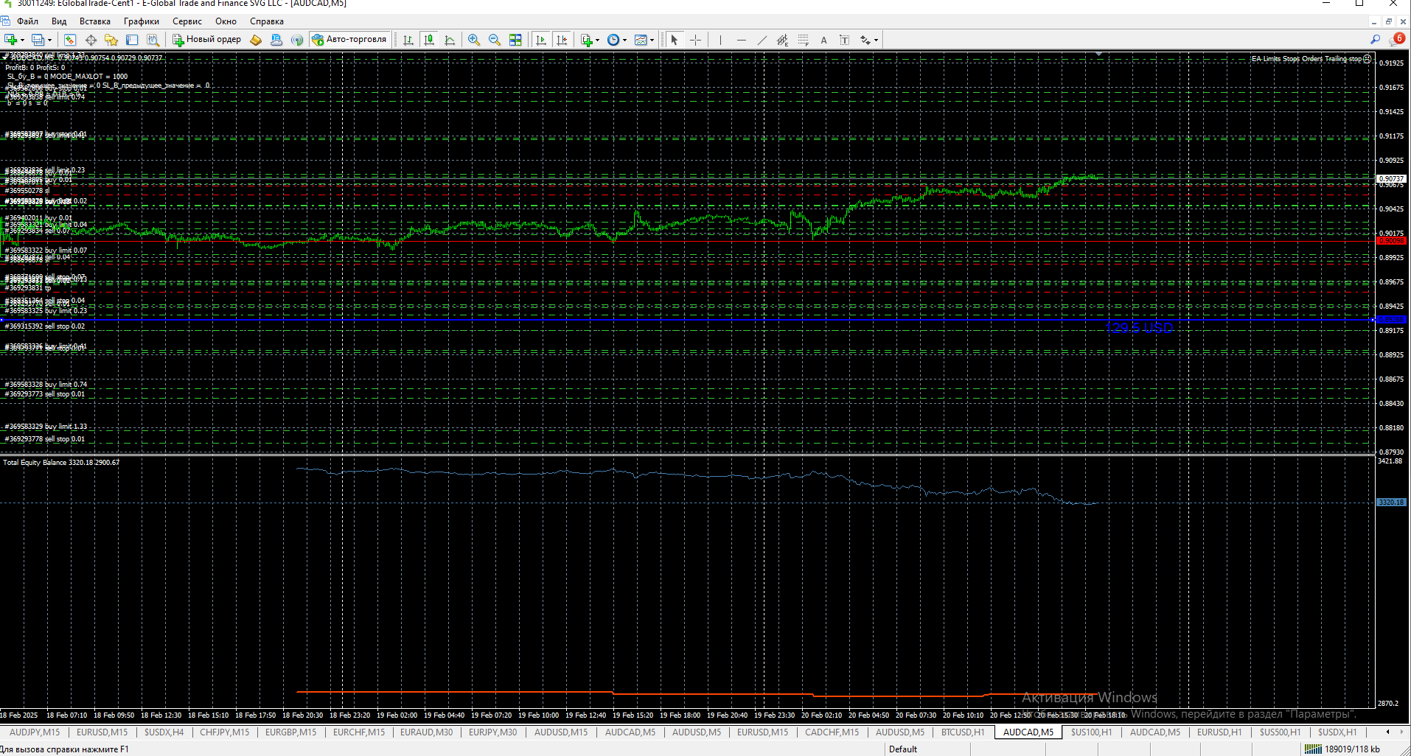Viewport: 1411px width, 756px height.
Task: Switch to candlestick chart display
Action: click(428, 40)
